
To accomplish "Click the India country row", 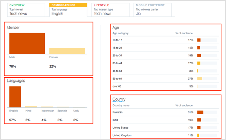I will (166, 120).
